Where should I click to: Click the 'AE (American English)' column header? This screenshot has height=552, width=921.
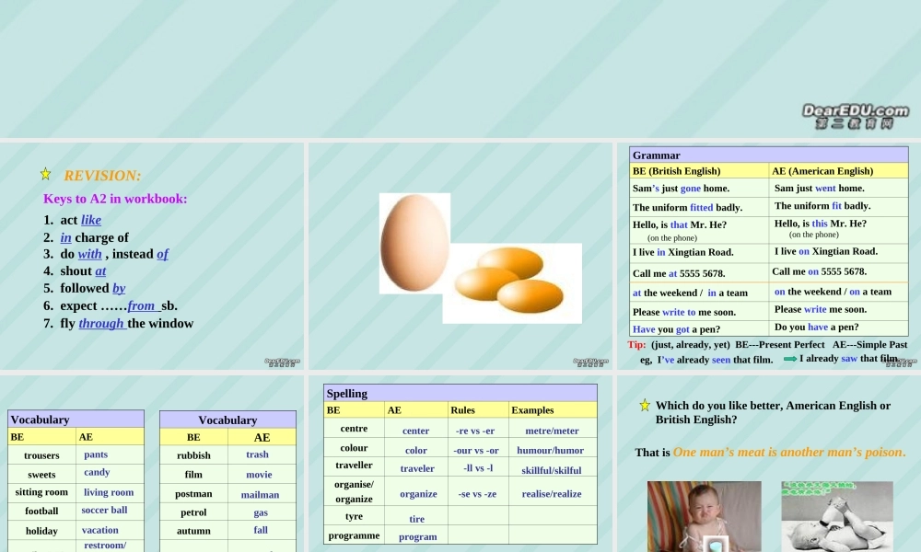838,171
